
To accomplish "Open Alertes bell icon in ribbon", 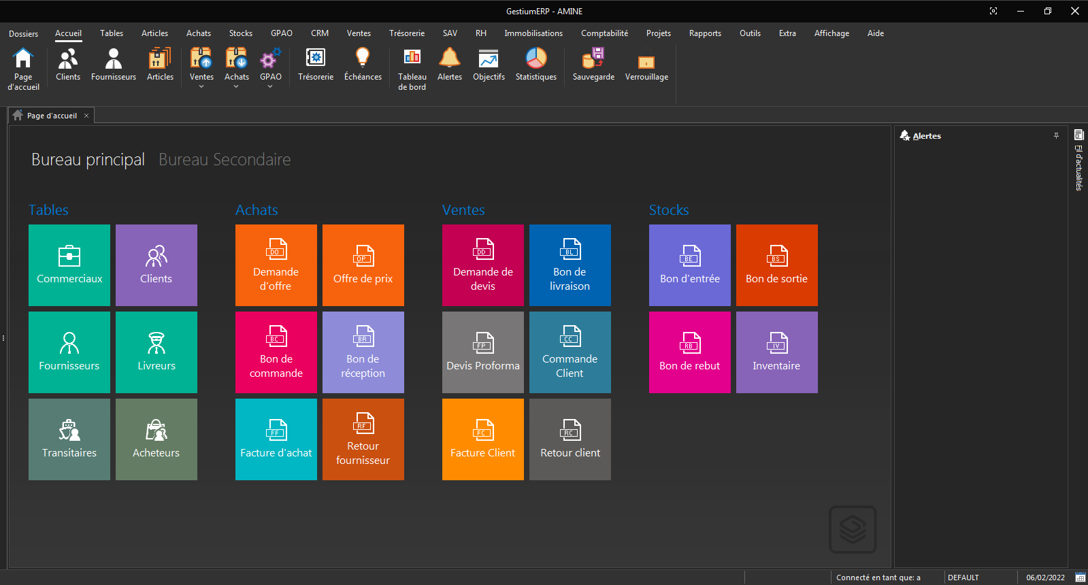I will coord(450,65).
